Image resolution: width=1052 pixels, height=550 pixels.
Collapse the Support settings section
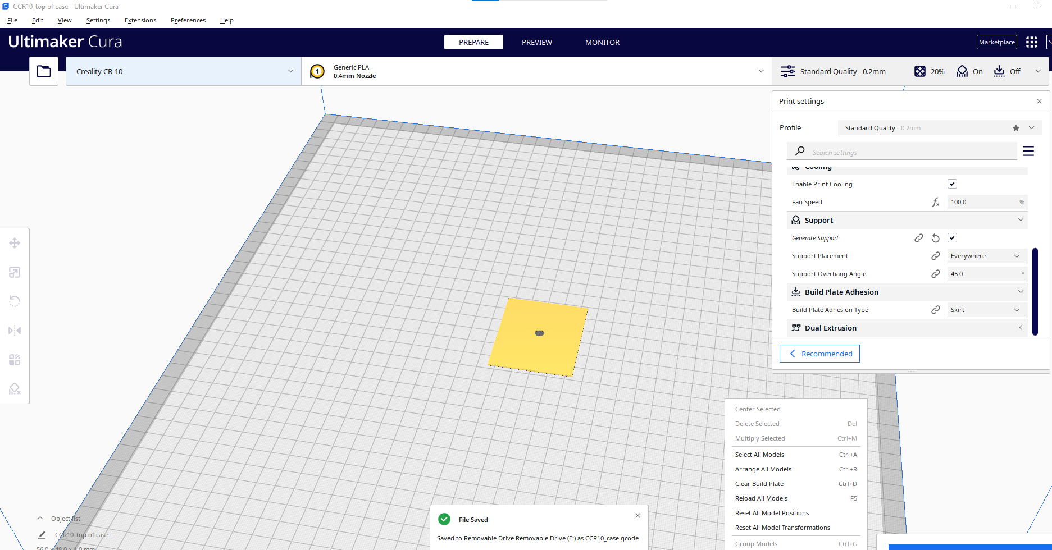pyautogui.click(x=1021, y=220)
